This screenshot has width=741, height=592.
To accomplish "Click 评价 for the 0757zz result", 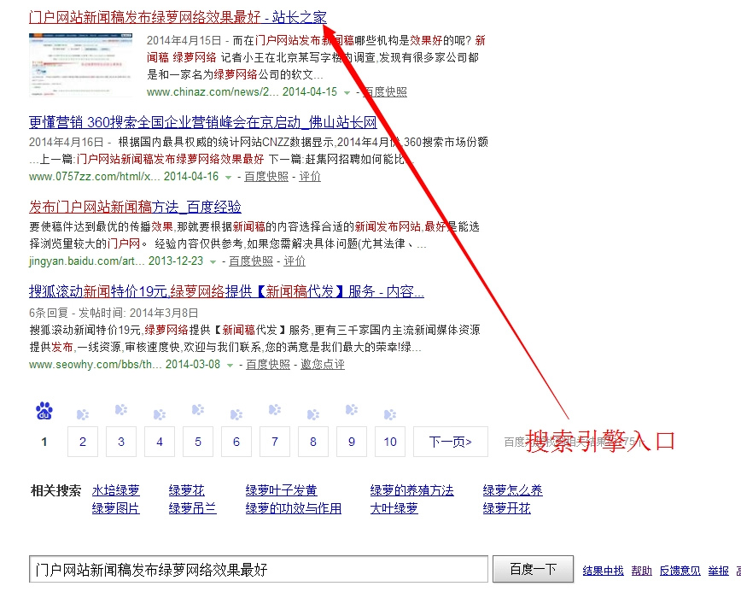I will pyautogui.click(x=310, y=177).
